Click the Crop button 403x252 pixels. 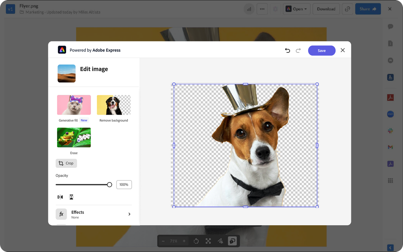(66, 163)
